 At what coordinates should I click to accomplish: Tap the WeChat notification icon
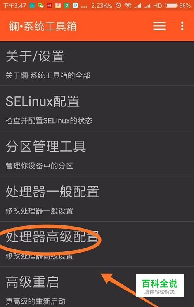[41, 5]
